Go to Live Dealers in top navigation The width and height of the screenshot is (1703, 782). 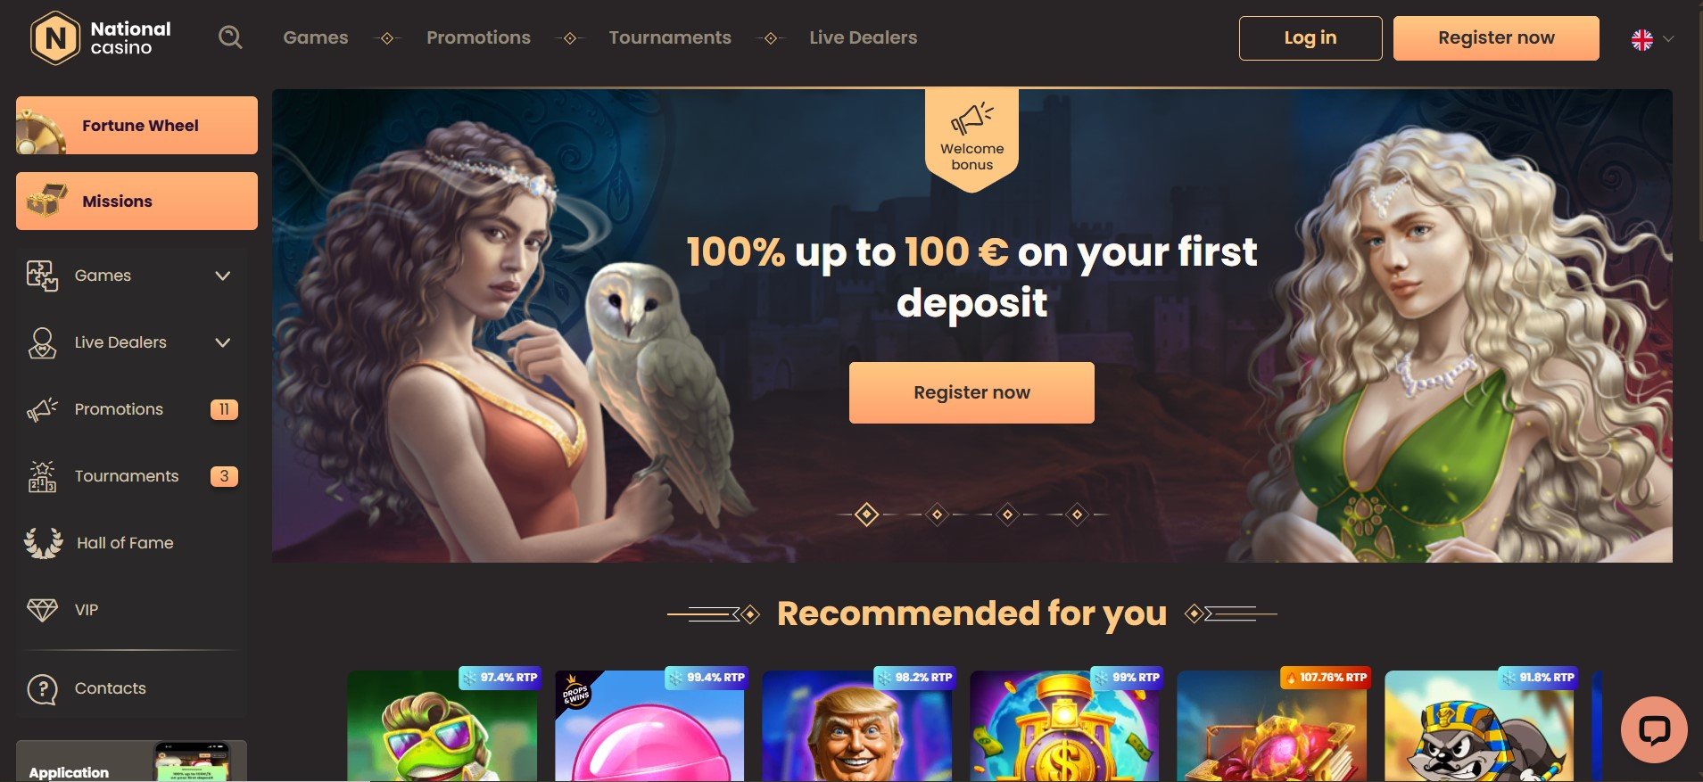(x=863, y=37)
